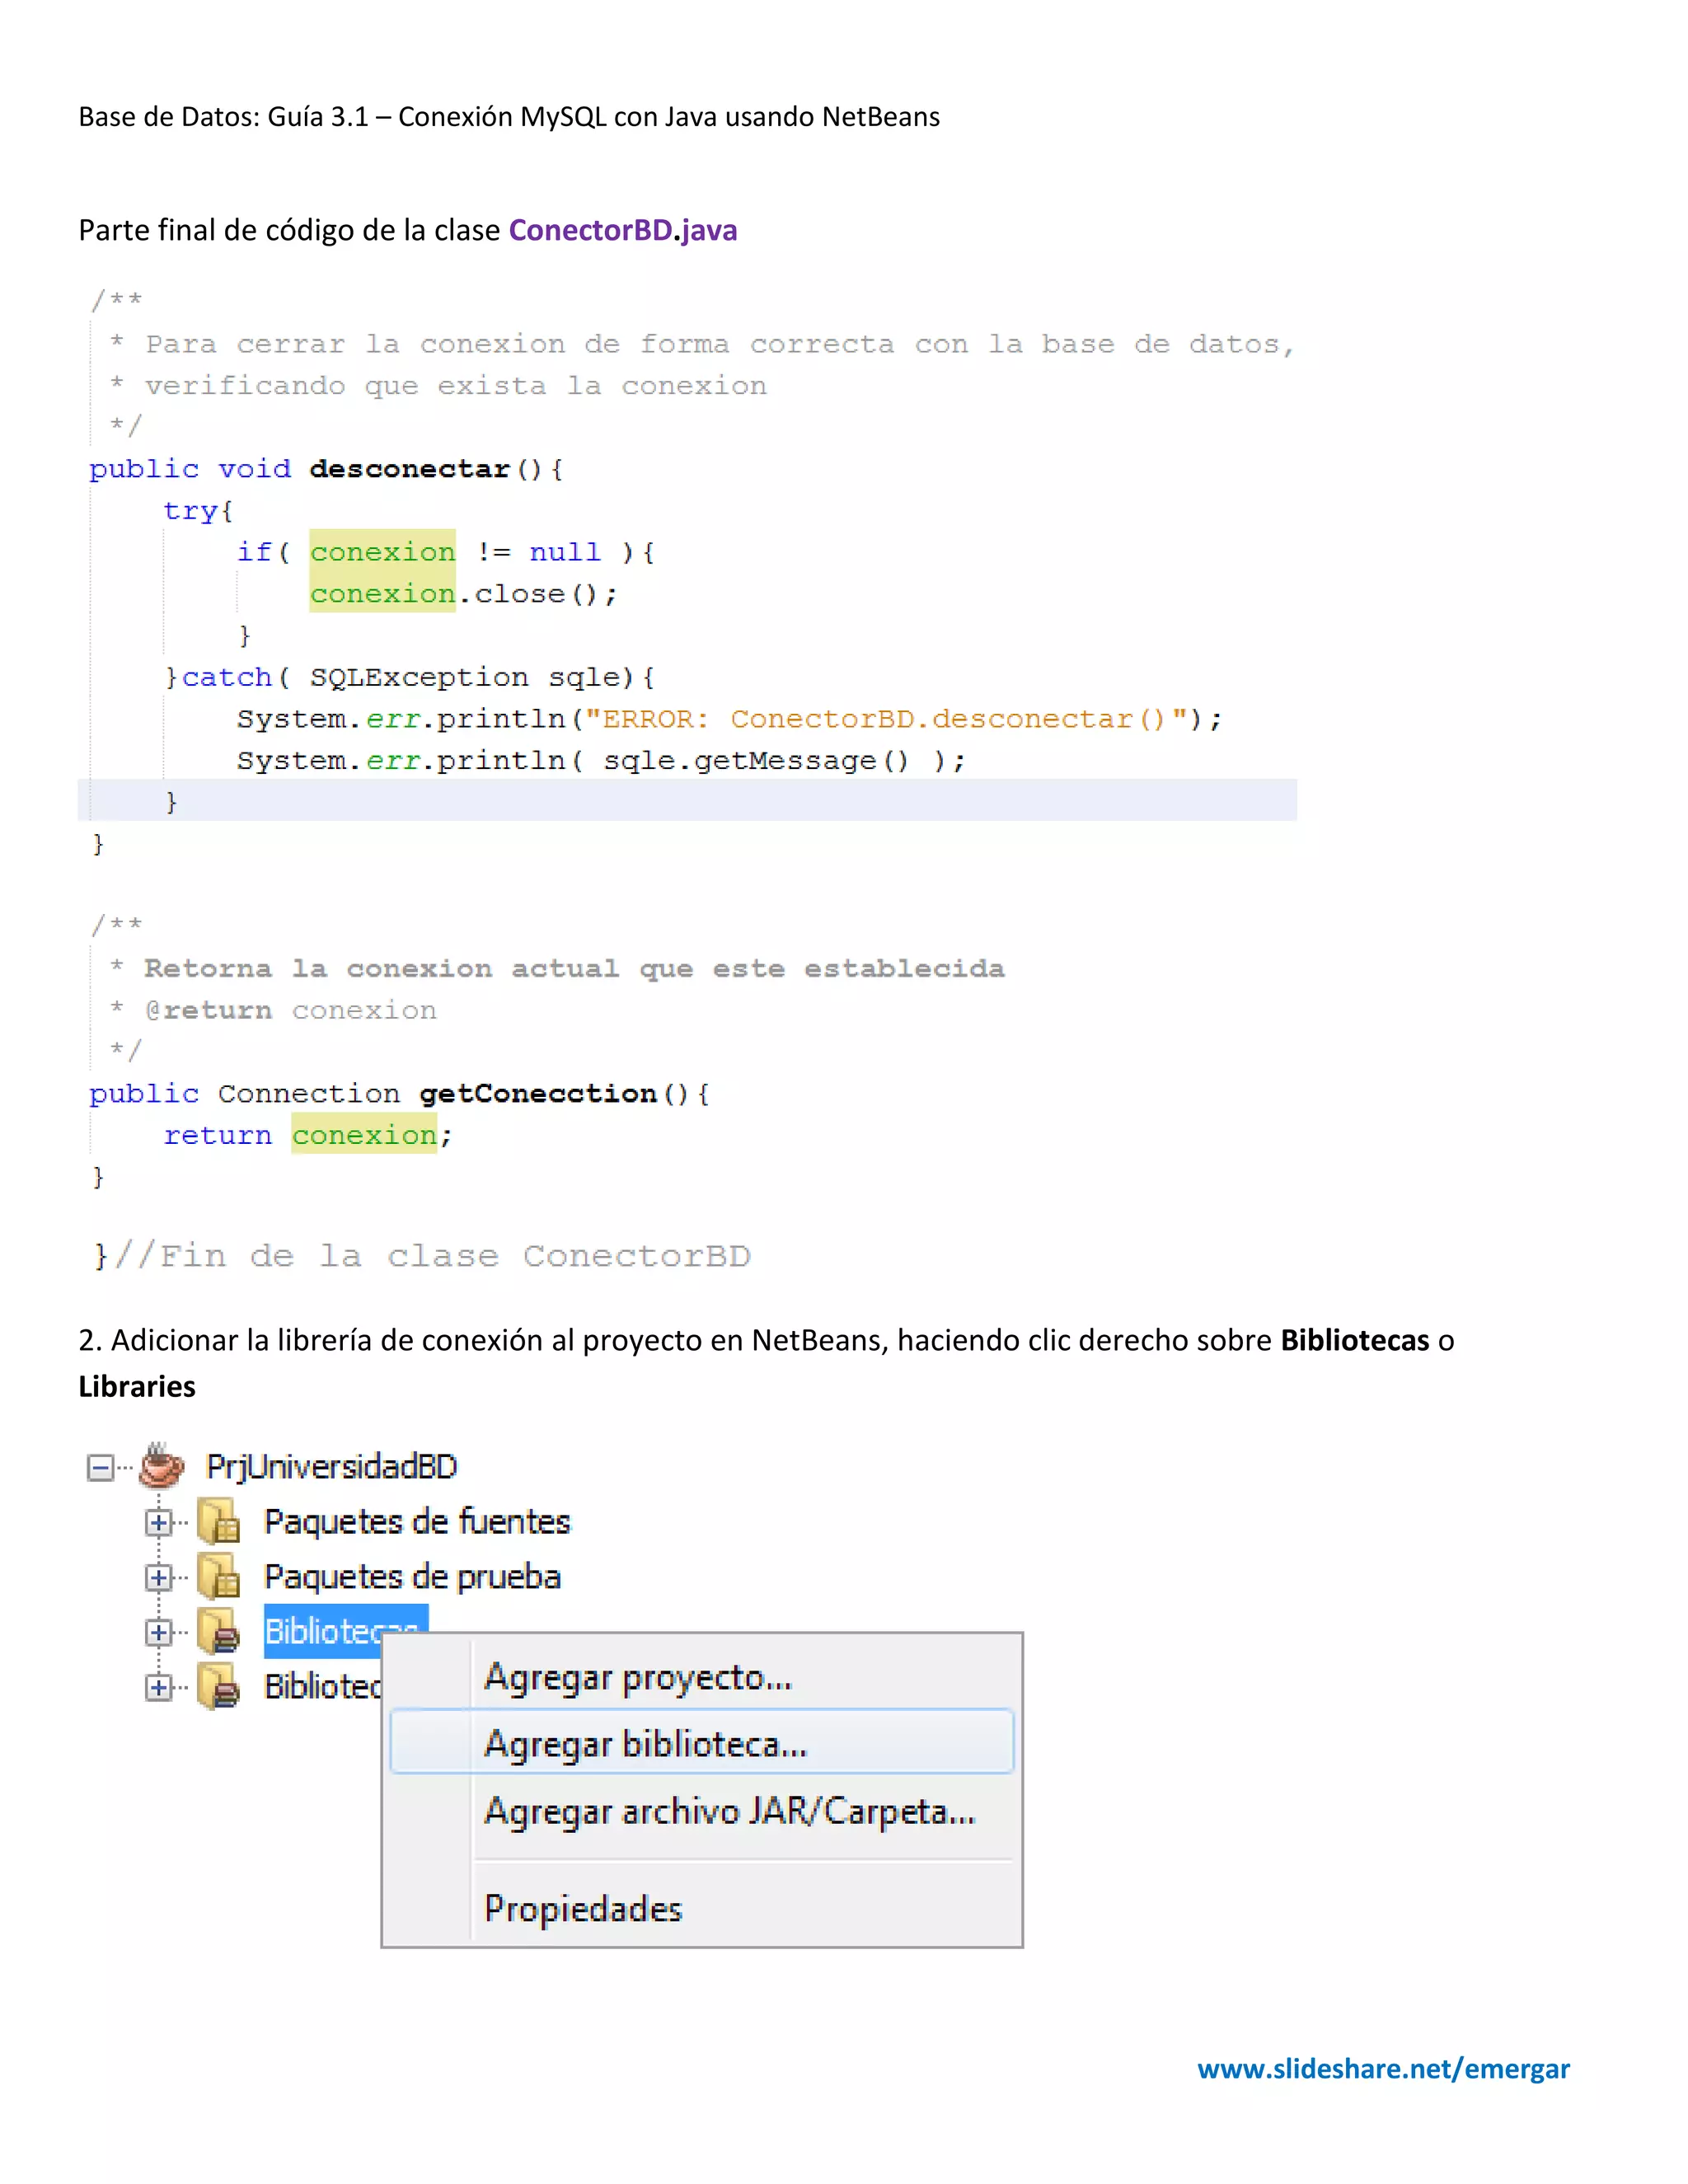1688x2184 pixels.
Task: Select Agregar biblioteca... menu entry
Action: [x=645, y=1744]
